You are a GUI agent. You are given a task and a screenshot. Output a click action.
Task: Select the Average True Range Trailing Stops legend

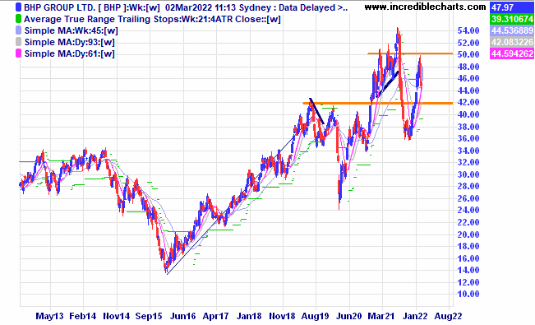[153, 19]
